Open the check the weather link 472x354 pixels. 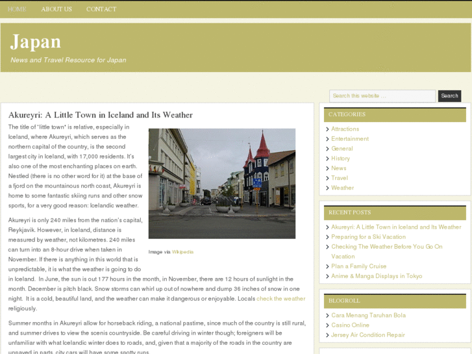pos(280,299)
